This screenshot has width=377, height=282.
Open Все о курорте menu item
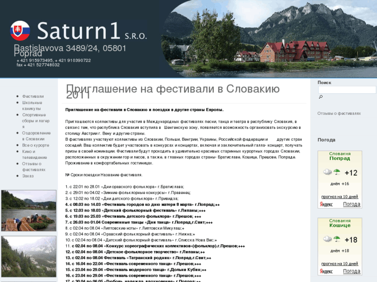coord(36,145)
